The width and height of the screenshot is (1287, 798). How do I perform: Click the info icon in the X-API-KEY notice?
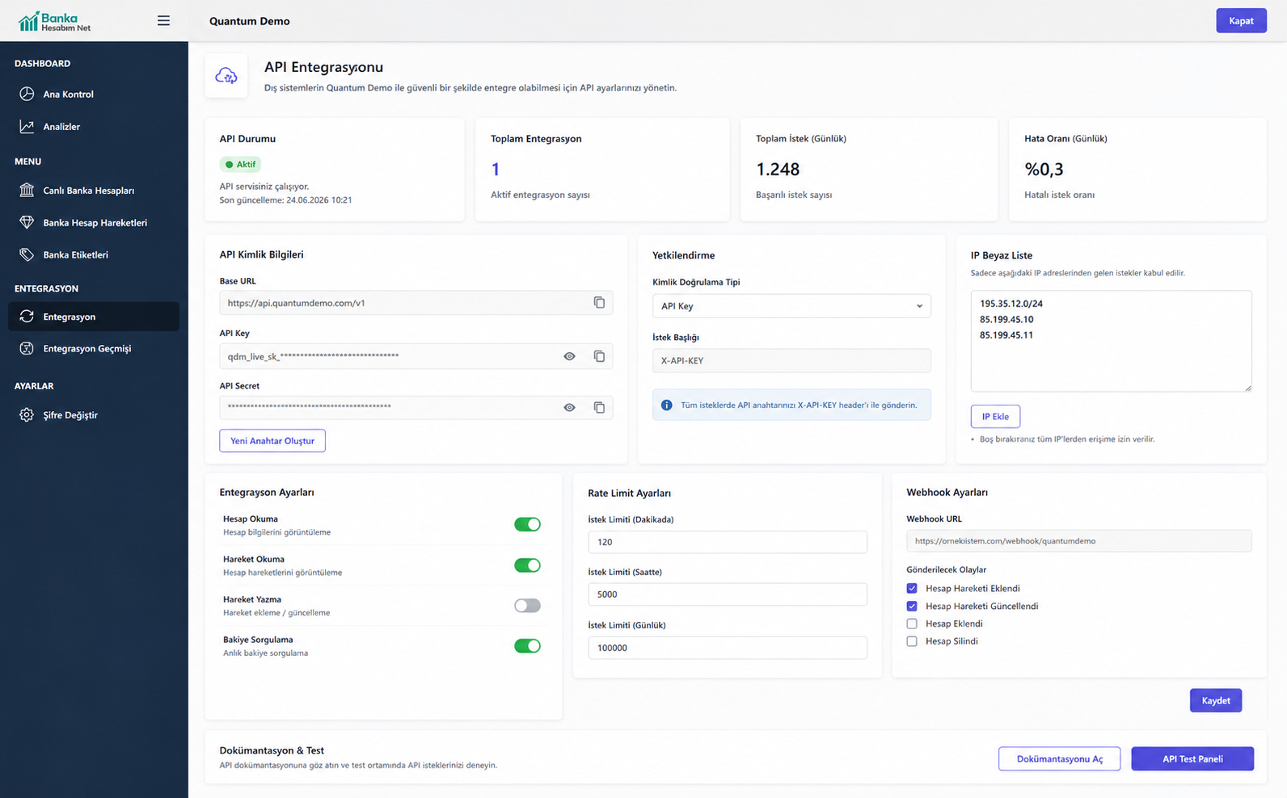click(666, 405)
